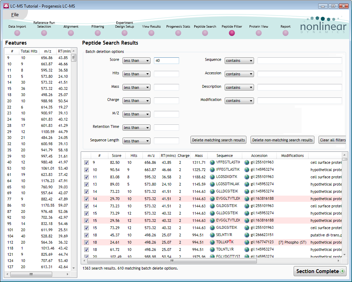Open the File menu
352x282 pixels.
[15, 15]
